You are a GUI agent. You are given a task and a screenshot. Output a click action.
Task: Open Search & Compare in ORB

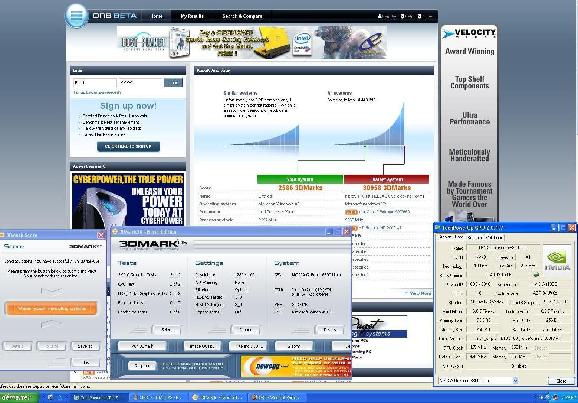click(x=242, y=16)
